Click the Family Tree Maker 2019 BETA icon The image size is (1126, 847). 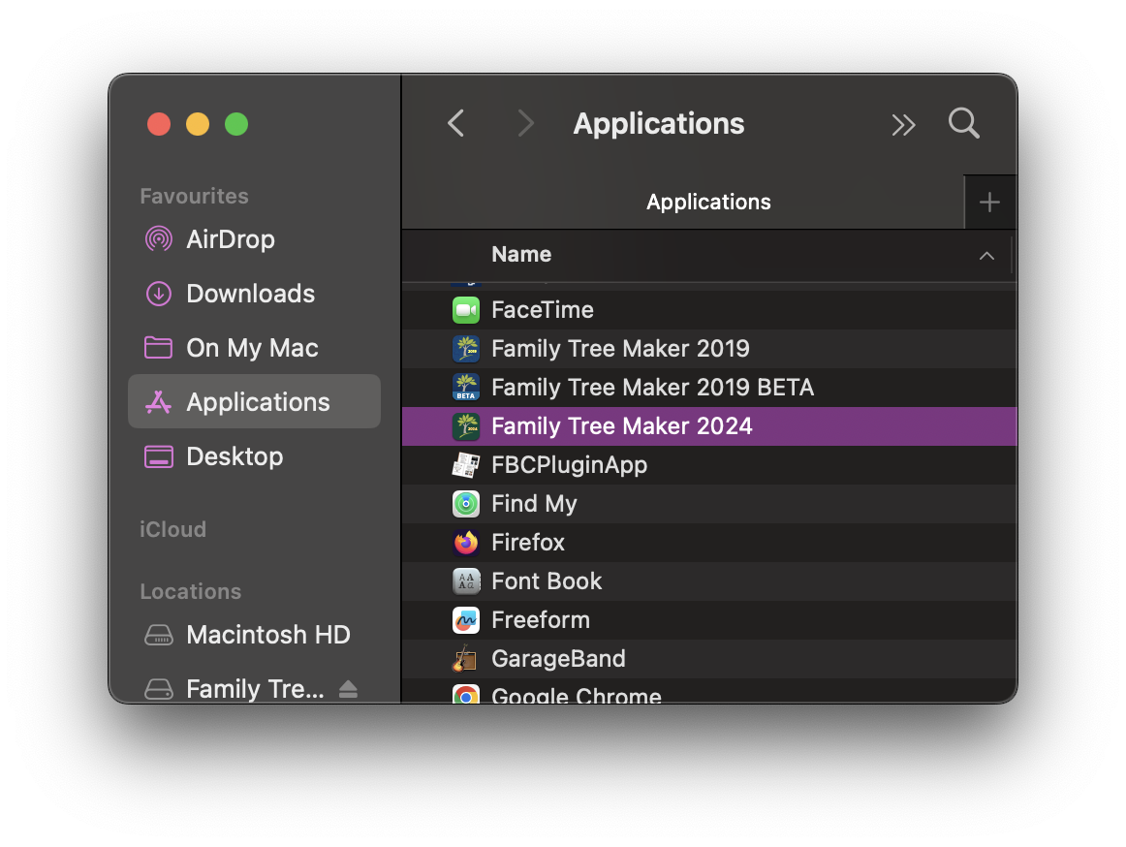[466, 388]
